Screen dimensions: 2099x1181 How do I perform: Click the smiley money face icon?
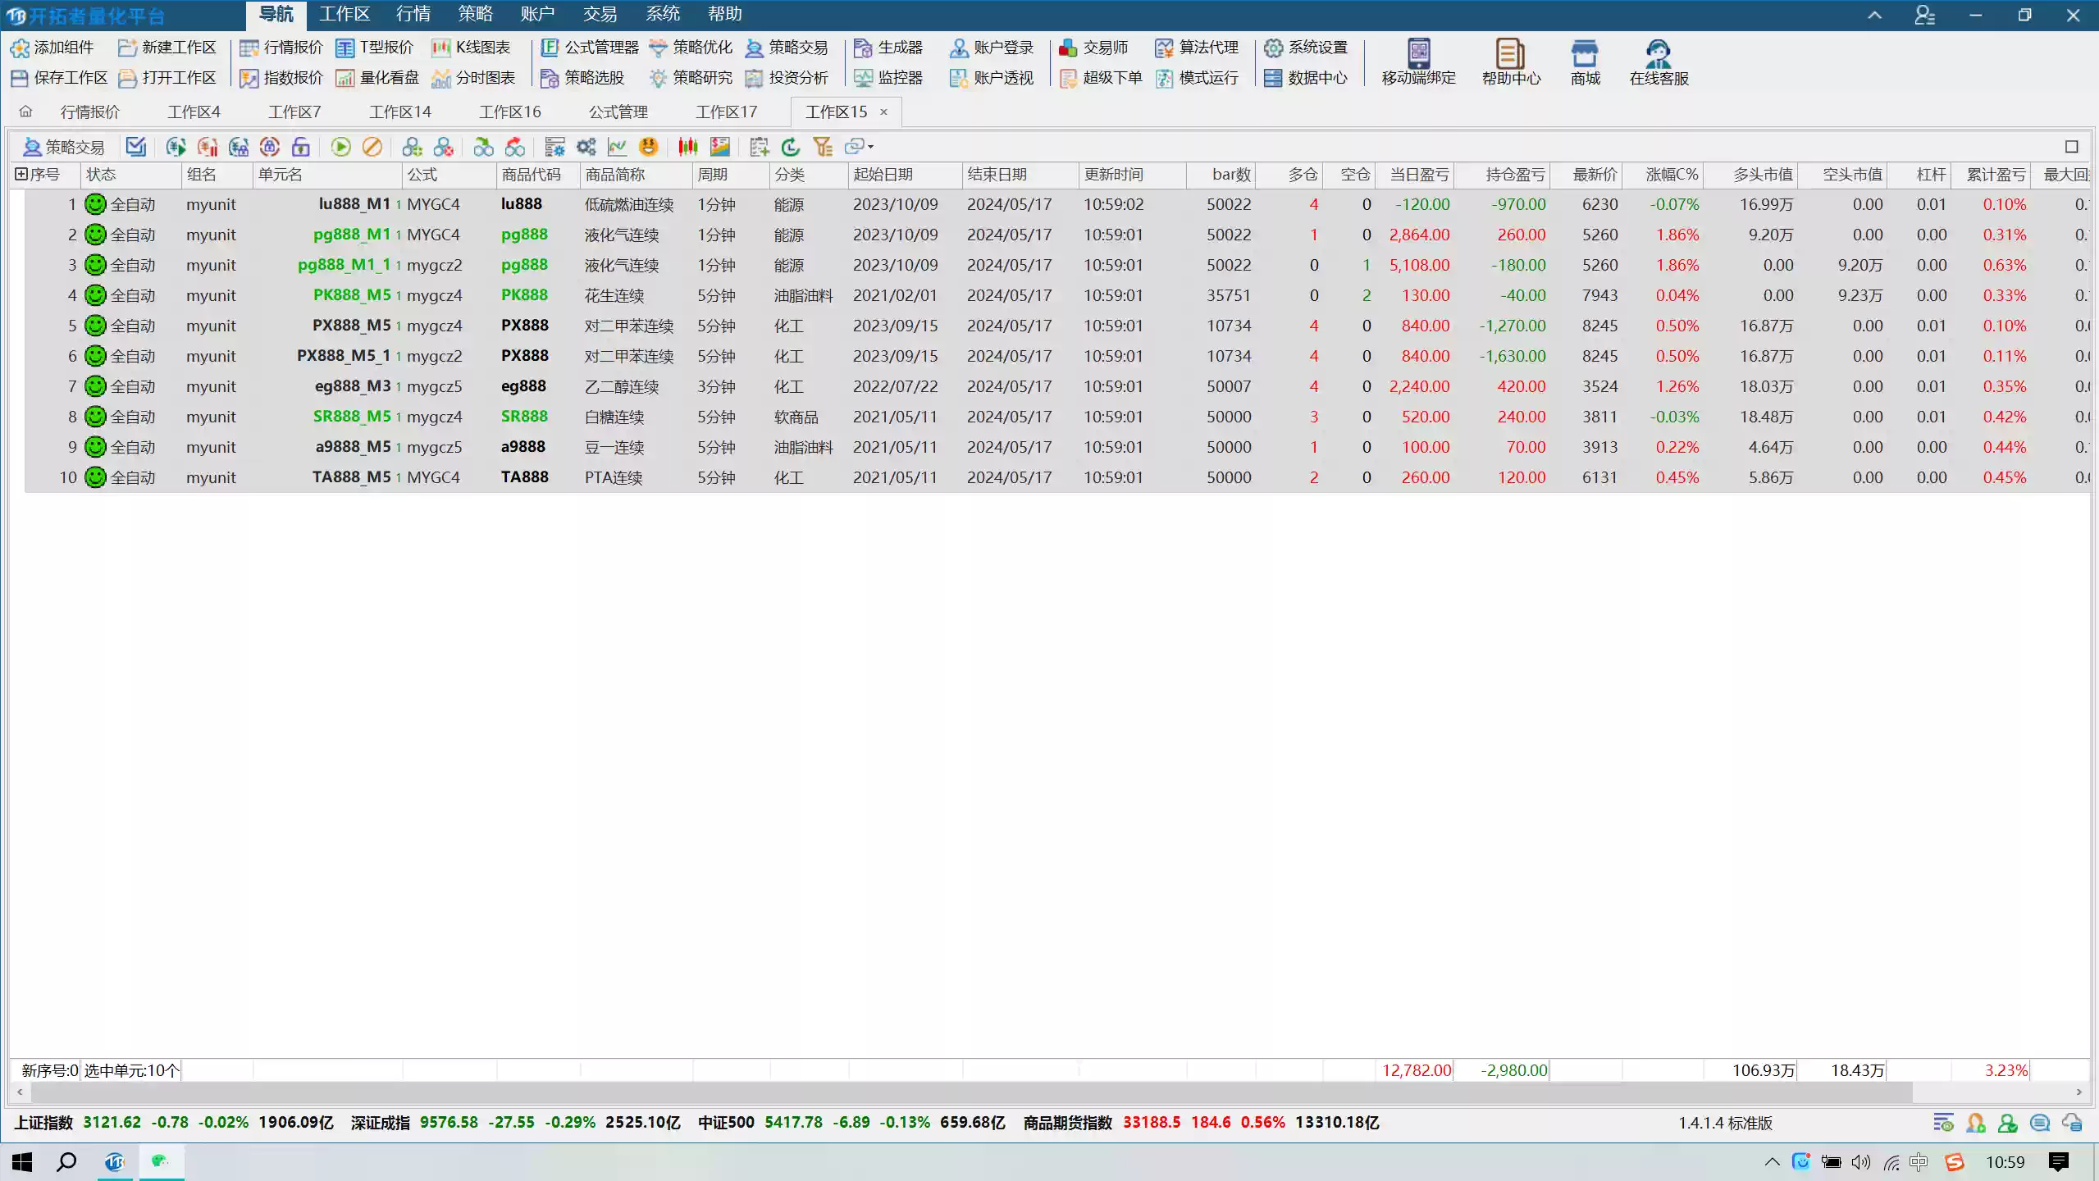point(648,147)
